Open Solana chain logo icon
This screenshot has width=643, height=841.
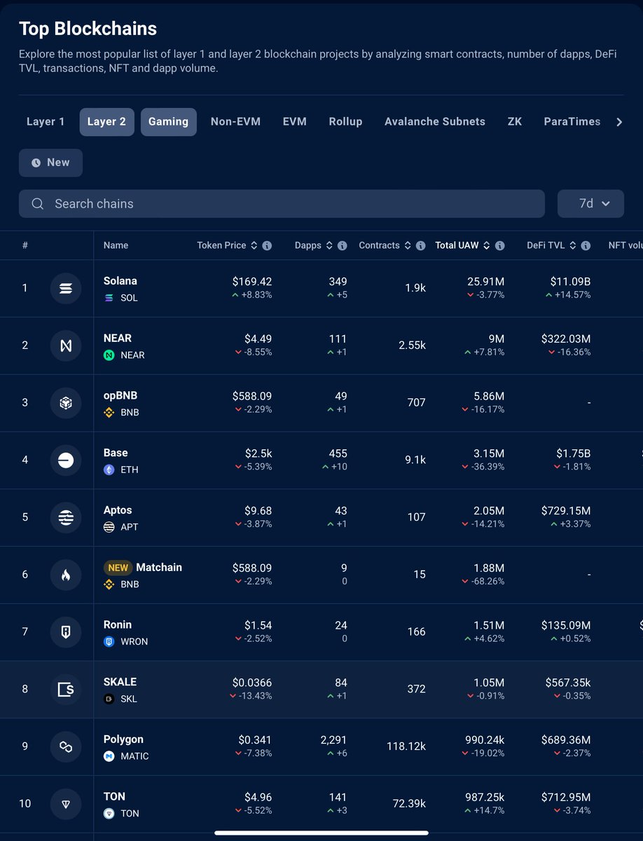[66, 288]
